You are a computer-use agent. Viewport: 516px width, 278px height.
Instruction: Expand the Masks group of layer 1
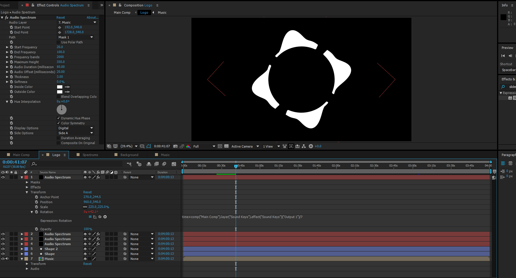point(27,182)
